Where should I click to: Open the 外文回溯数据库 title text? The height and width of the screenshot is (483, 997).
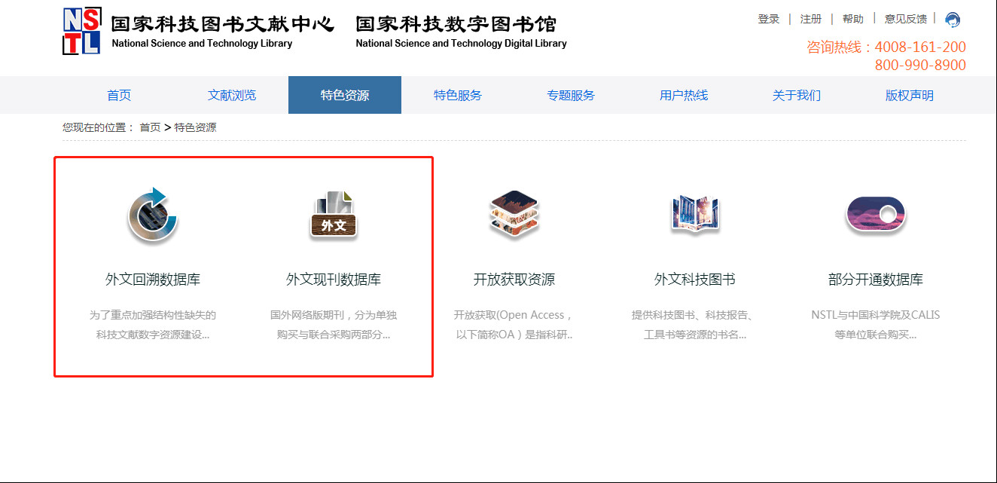tap(153, 280)
